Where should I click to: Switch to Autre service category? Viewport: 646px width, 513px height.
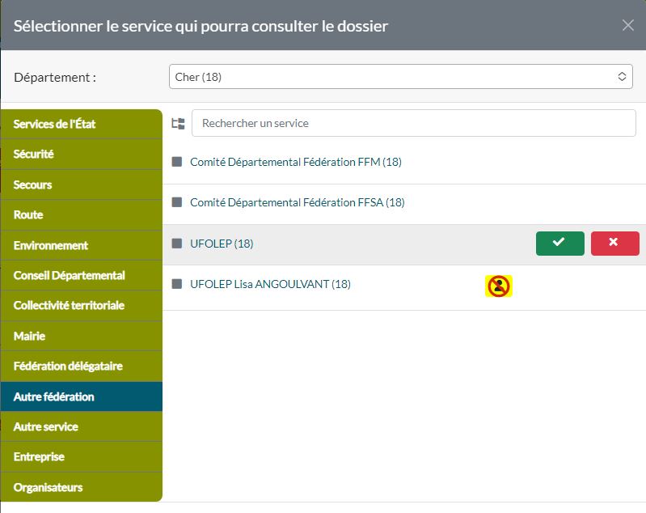82,426
